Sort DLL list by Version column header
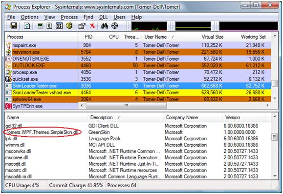The width and height of the screenshot is (283, 194). click(244, 117)
